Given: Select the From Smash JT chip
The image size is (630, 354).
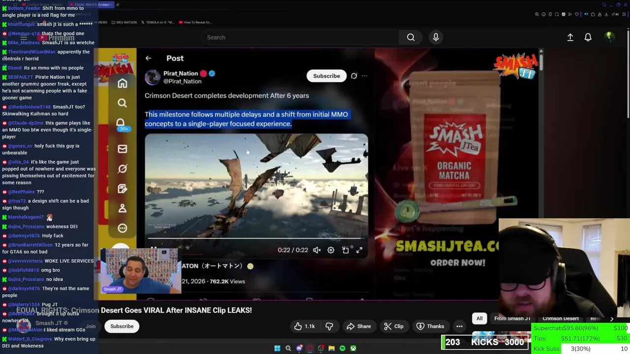Looking at the screenshot, I should tap(512, 319).
